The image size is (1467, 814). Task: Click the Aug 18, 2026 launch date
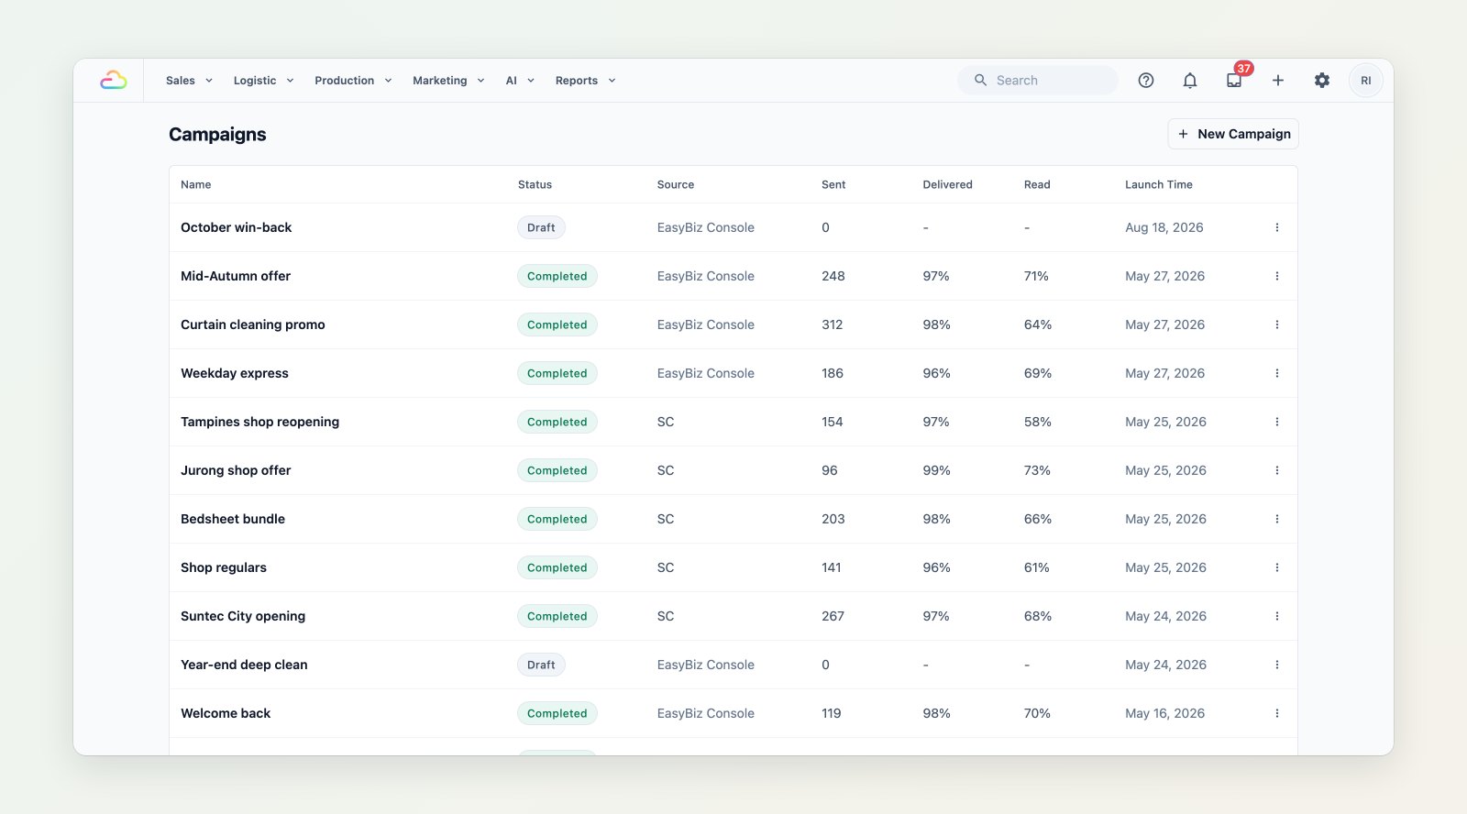coord(1164,227)
